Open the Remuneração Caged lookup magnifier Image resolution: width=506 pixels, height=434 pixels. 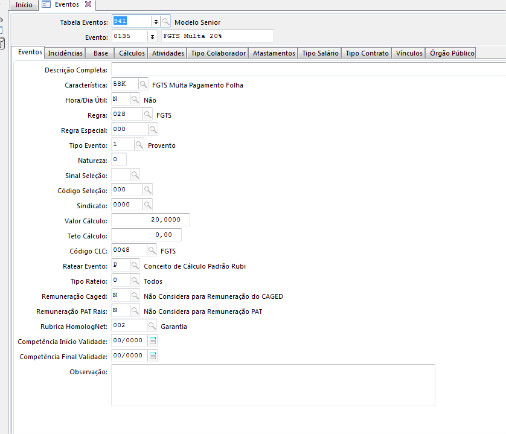pyautogui.click(x=135, y=296)
